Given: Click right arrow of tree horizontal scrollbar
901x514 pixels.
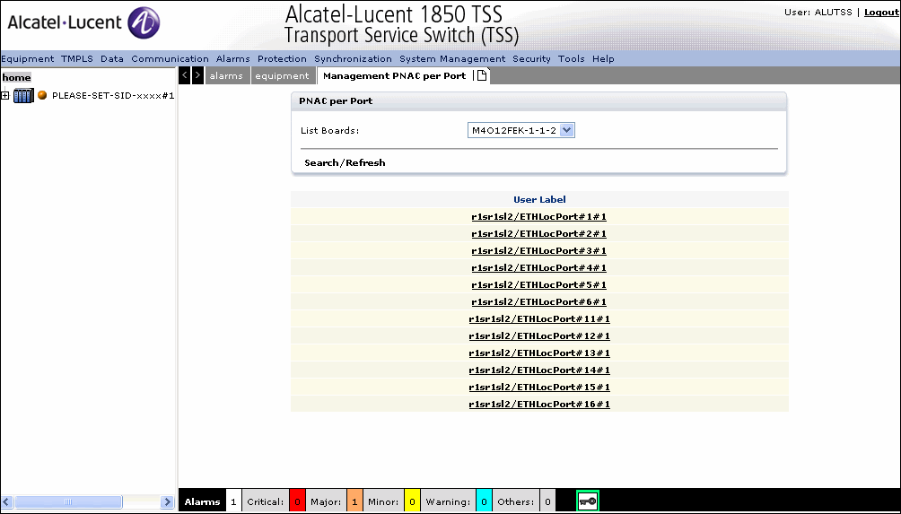Looking at the screenshot, I should coord(167,502).
